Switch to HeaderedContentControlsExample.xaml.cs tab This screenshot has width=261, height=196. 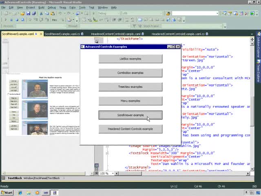(x=180, y=34)
